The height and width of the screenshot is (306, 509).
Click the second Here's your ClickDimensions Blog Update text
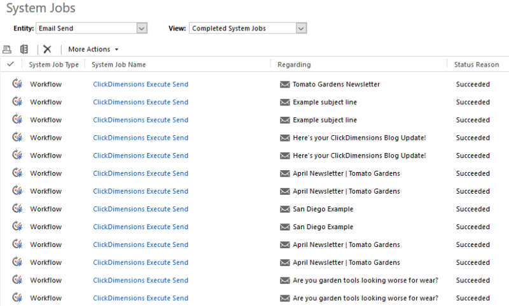(359, 156)
